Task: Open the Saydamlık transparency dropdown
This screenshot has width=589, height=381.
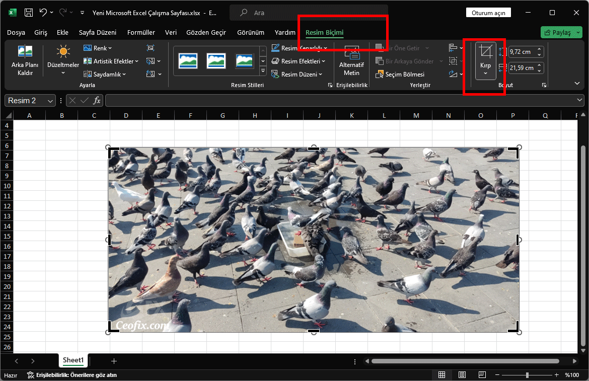Action: click(104, 74)
